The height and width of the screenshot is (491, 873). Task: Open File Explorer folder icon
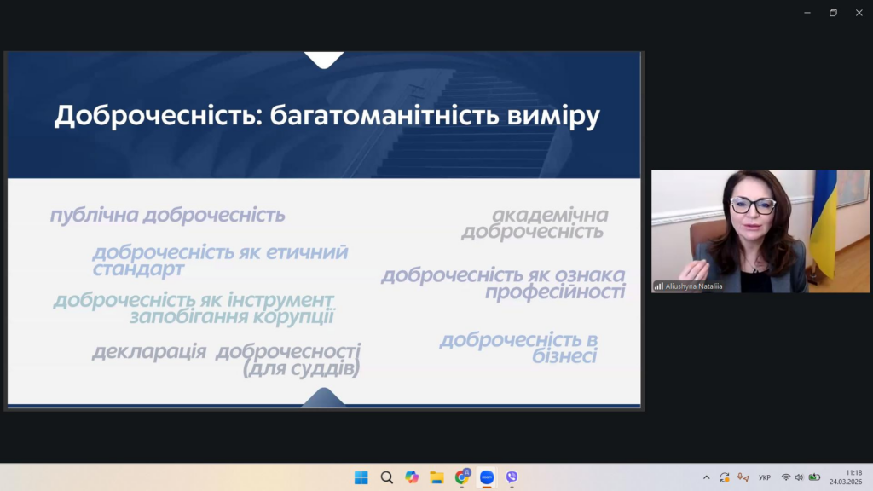pos(436,477)
